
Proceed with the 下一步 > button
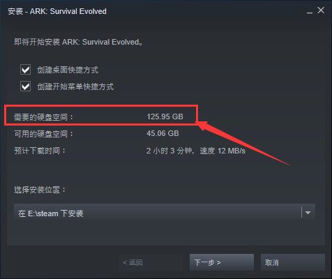[x=222, y=262]
